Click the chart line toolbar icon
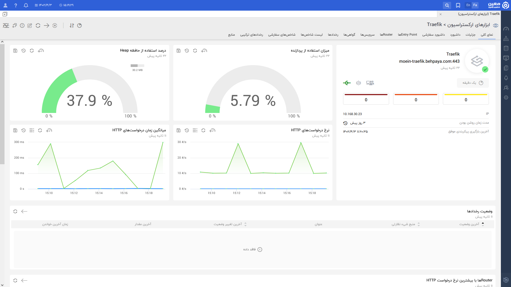The image size is (511, 287). [6, 26]
